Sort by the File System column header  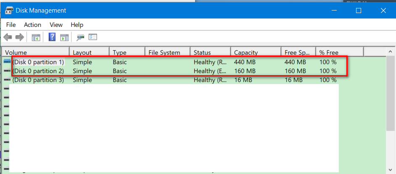click(x=168, y=52)
